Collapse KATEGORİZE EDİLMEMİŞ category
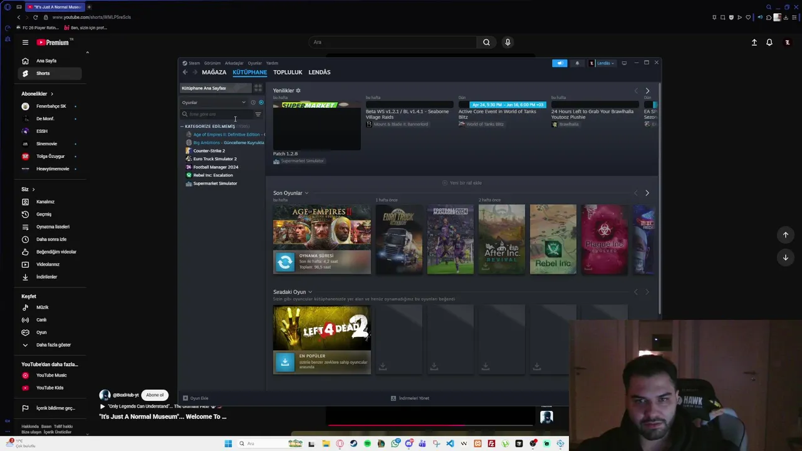This screenshot has height=451, width=802. (183, 127)
